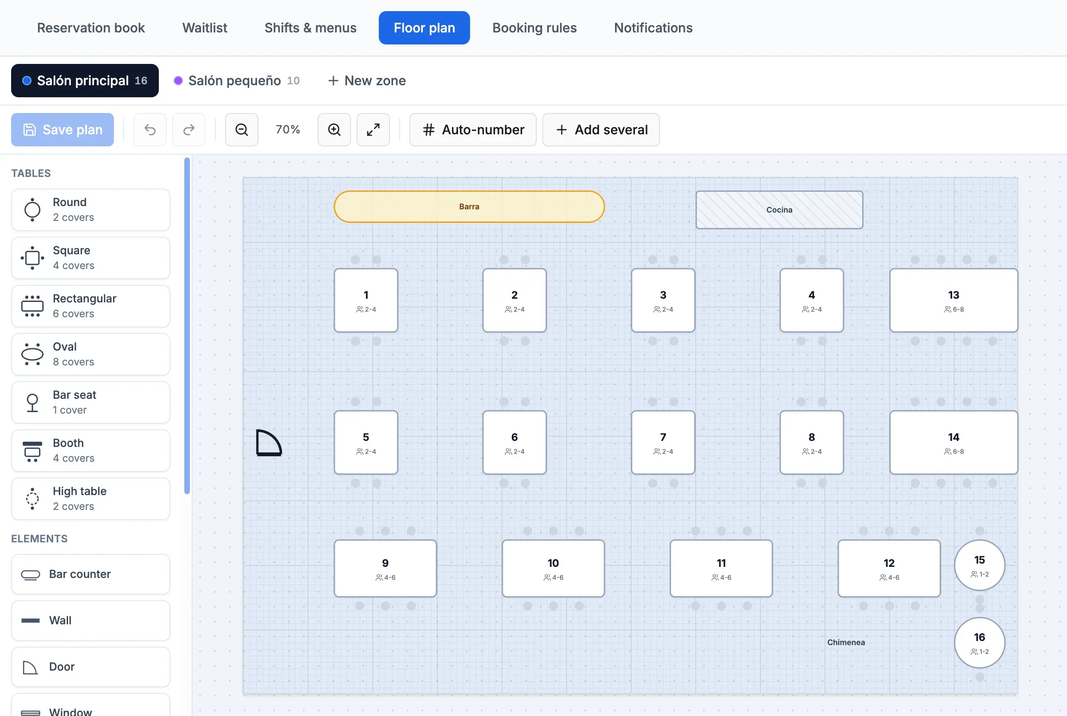Select round table 15 on the plan

979,565
